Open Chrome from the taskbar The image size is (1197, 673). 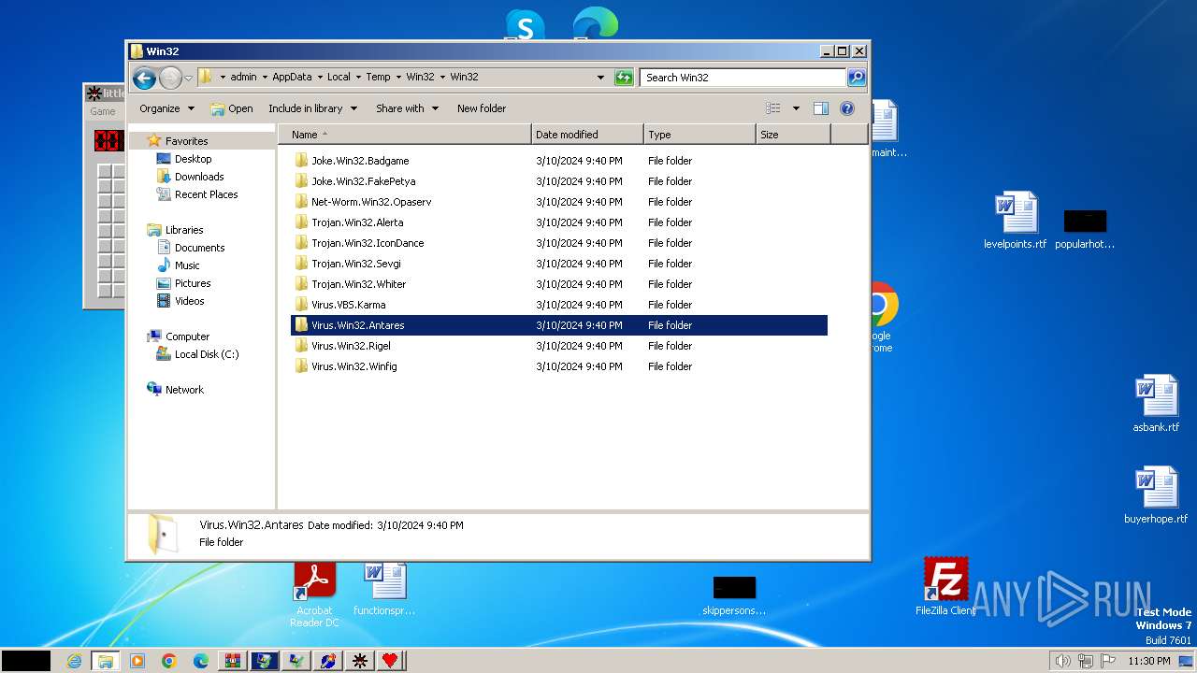click(x=169, y=661)
